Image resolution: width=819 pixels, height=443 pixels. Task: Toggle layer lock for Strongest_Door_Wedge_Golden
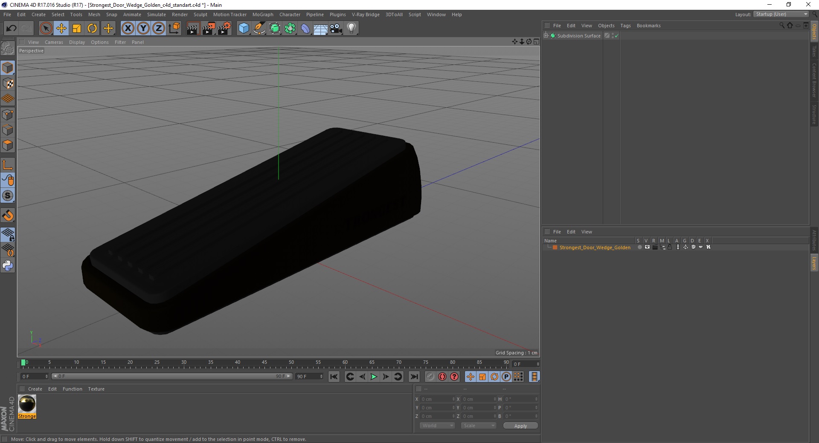click(670, 247)
